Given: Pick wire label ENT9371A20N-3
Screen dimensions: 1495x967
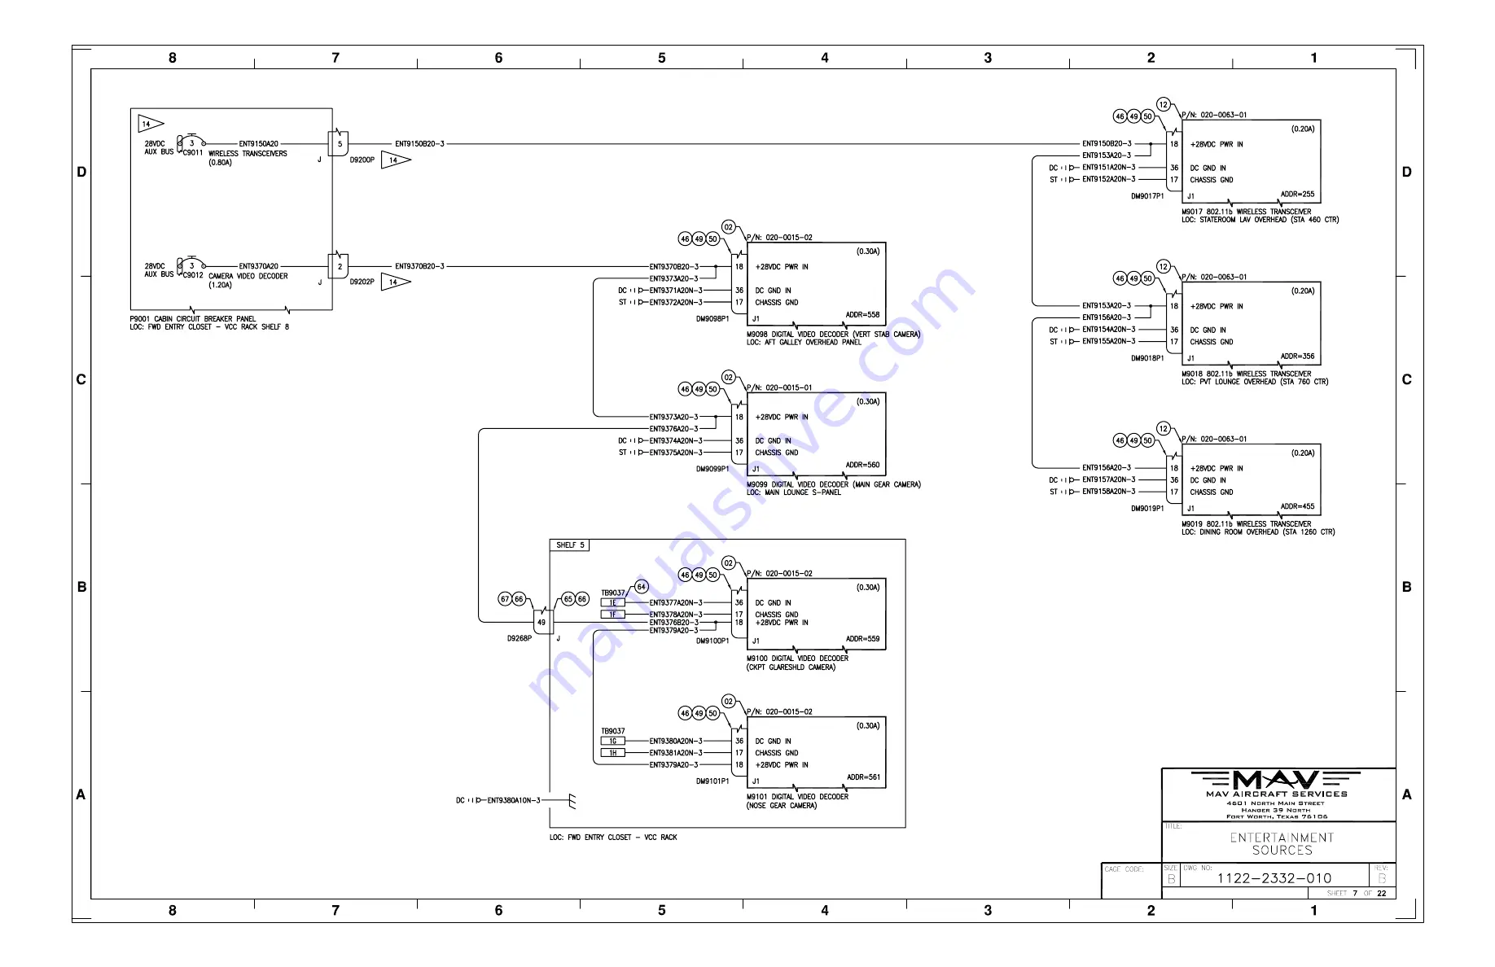Looking at the screenshot, I should [x=676, y=291].
